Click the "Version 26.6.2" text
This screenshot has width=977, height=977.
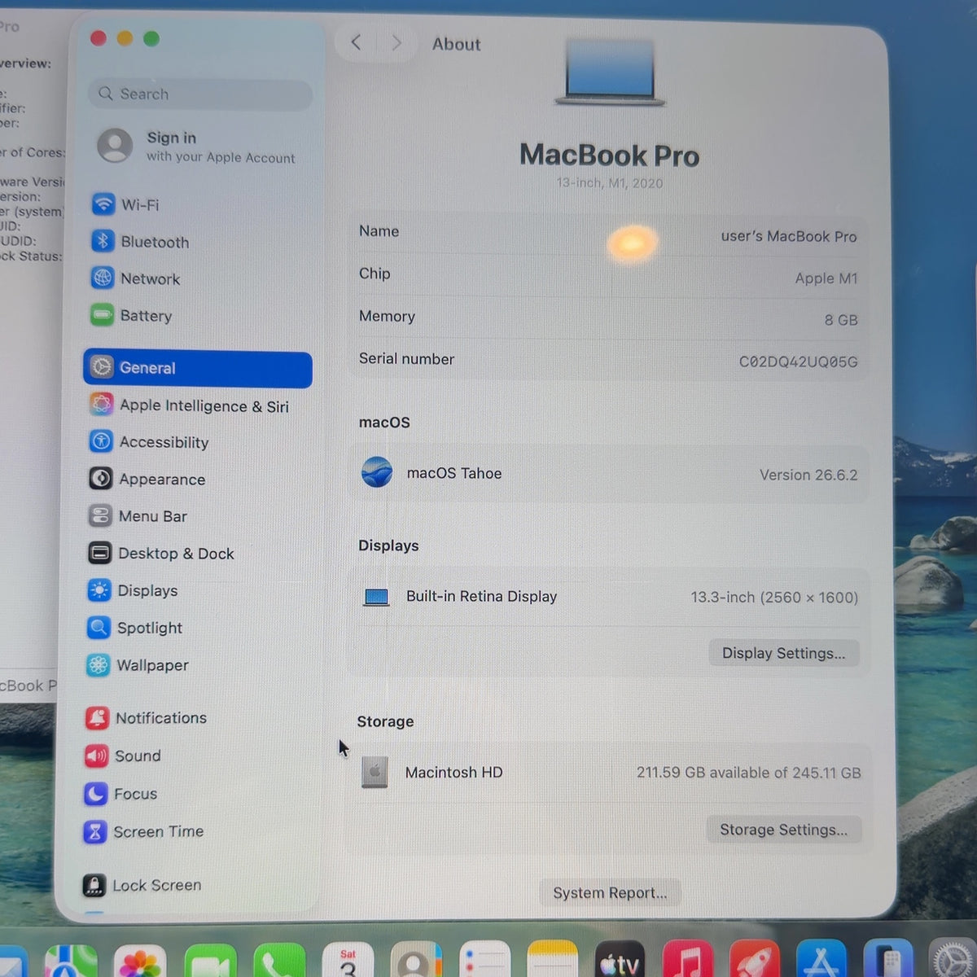pyautogui.click(x=808, y=475)
